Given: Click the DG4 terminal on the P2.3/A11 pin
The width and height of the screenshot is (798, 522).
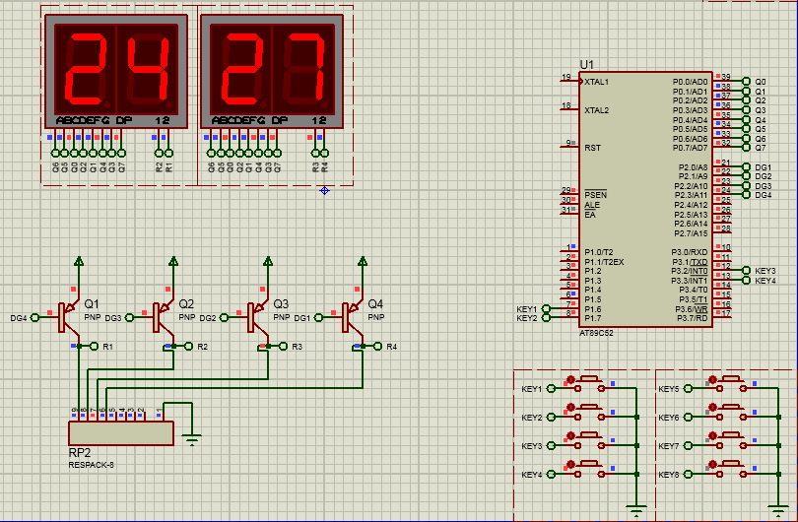Looking at the screenshot, I should point(746,195).
